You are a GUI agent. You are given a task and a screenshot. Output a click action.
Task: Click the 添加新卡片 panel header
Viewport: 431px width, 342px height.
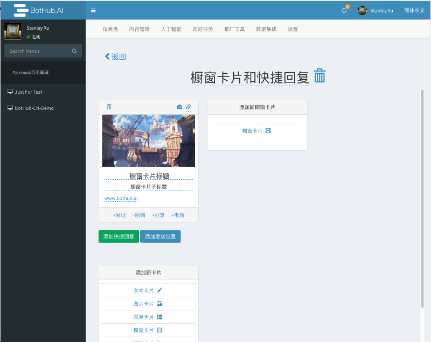click(149, 273)
